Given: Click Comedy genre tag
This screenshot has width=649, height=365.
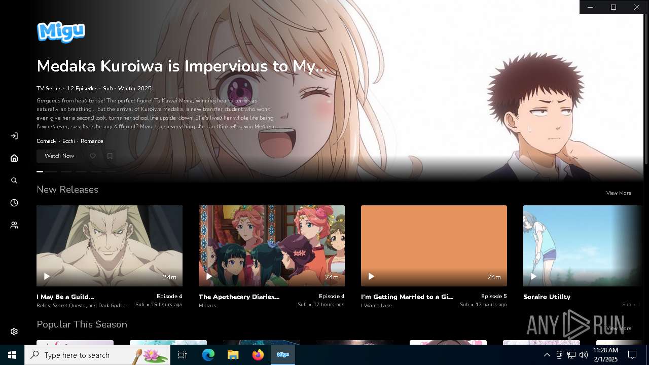Looking at the screenshot, I should click(x=47, y=141).
